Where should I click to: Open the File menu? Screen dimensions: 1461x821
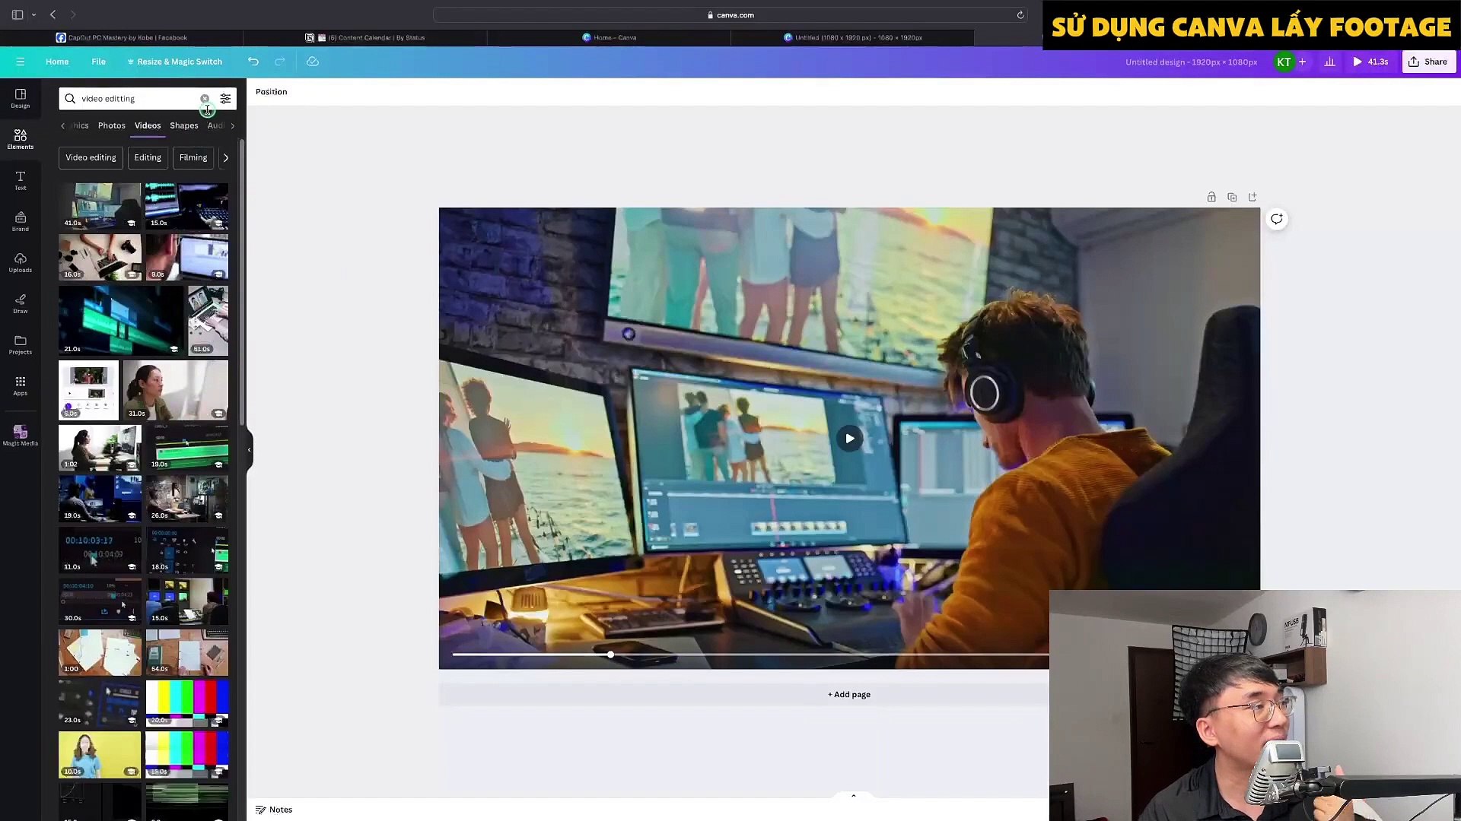point(98,62)
